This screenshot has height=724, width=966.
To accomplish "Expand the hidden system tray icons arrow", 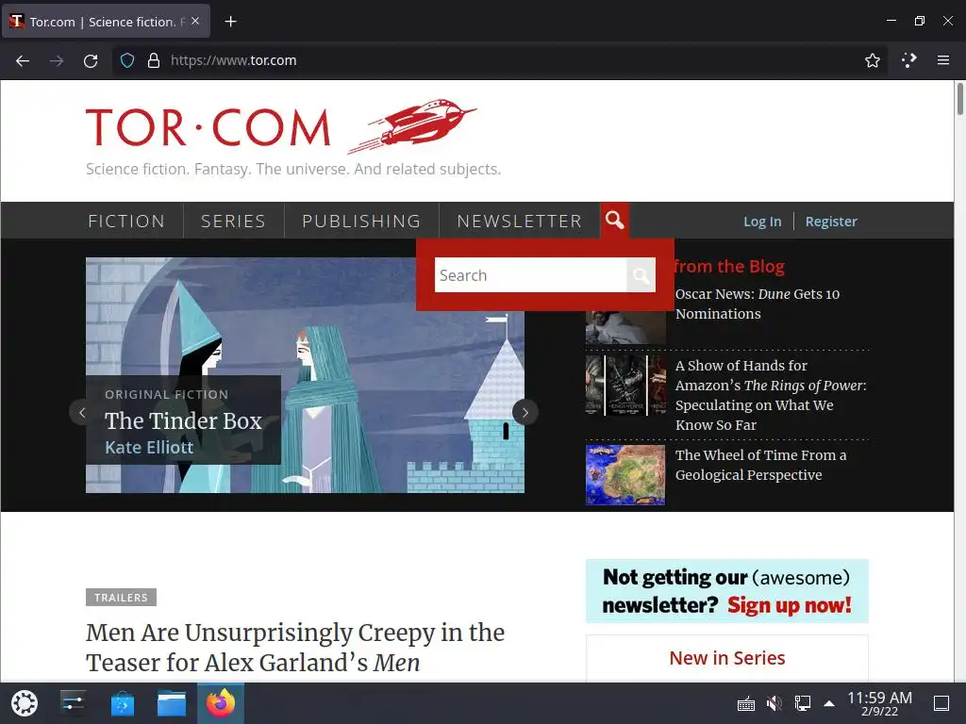I will (829, 703).
